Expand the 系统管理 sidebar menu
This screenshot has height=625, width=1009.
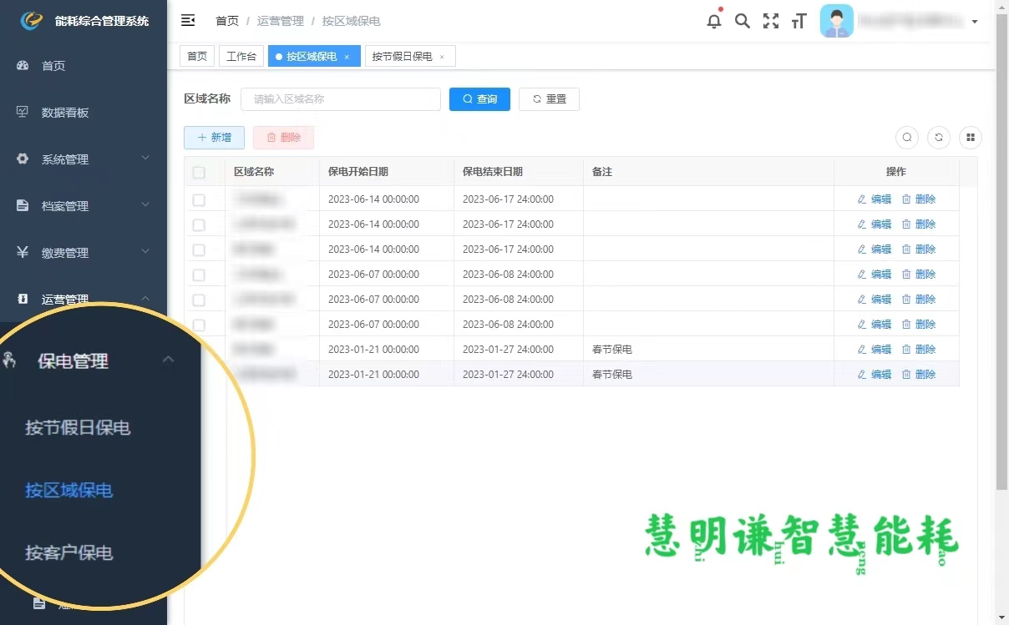coord(84,159)
